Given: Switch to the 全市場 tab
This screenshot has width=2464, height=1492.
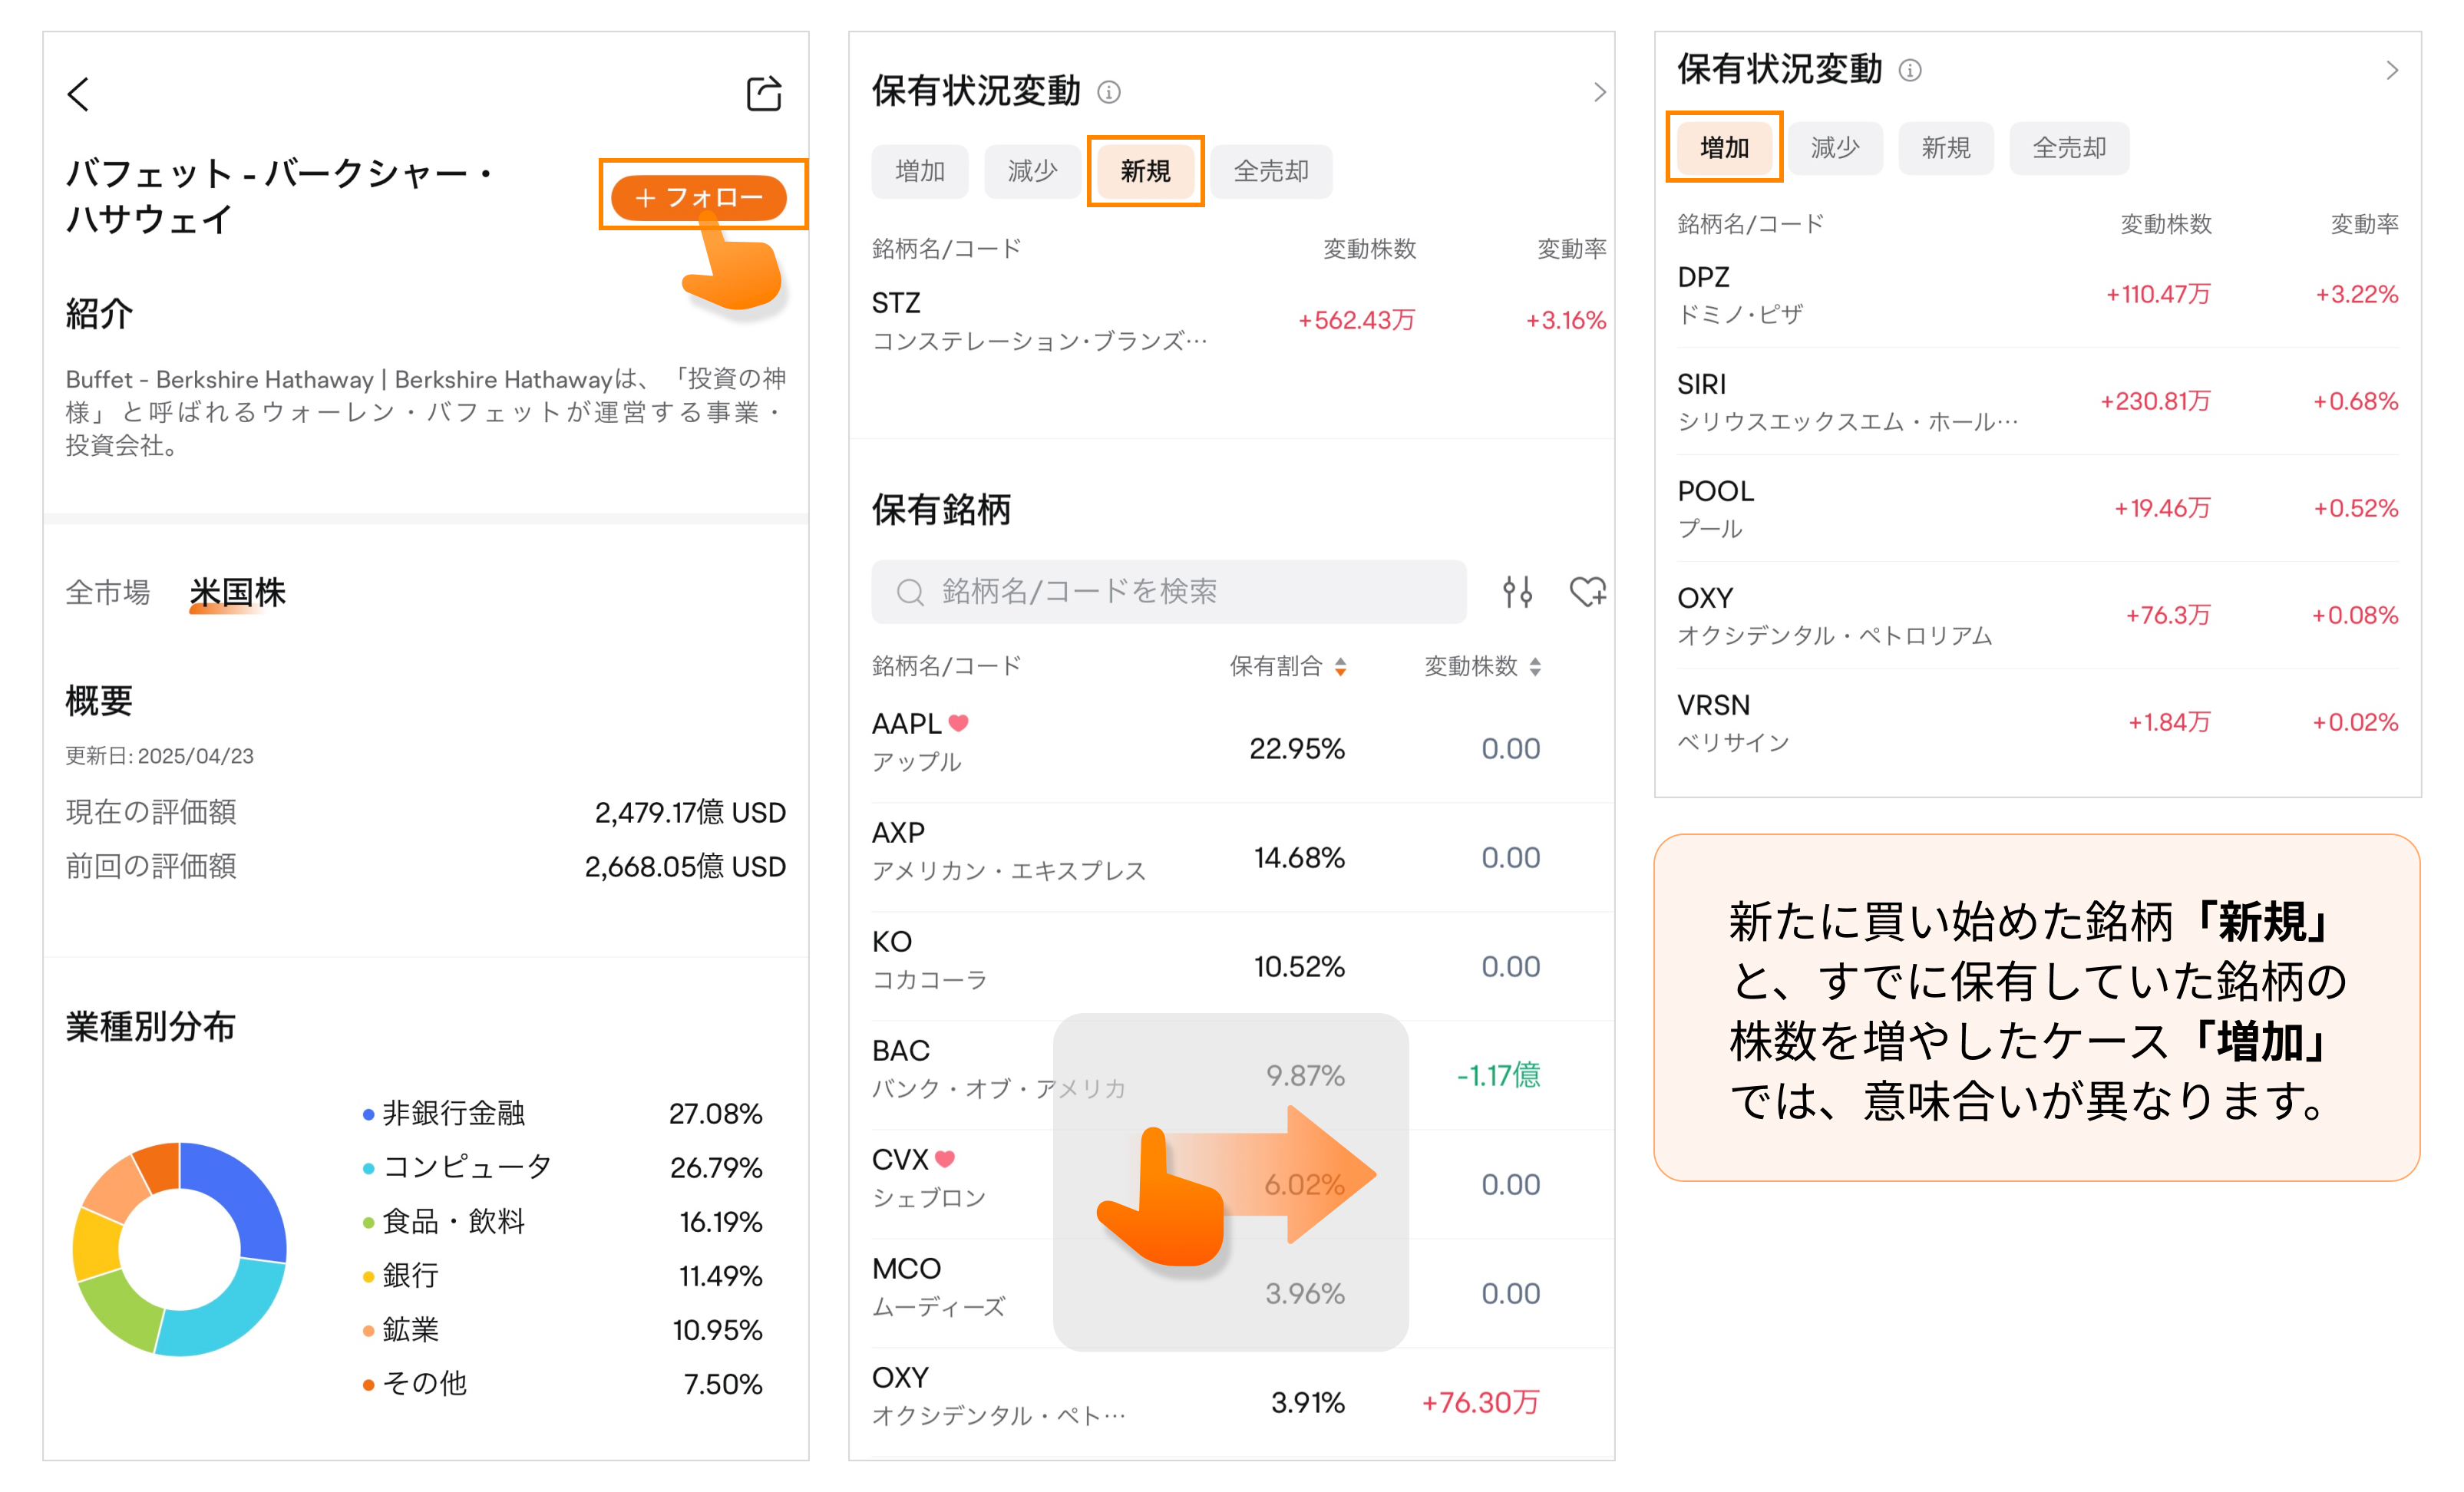Looking at the screenshot, I should tap(108, 593).
